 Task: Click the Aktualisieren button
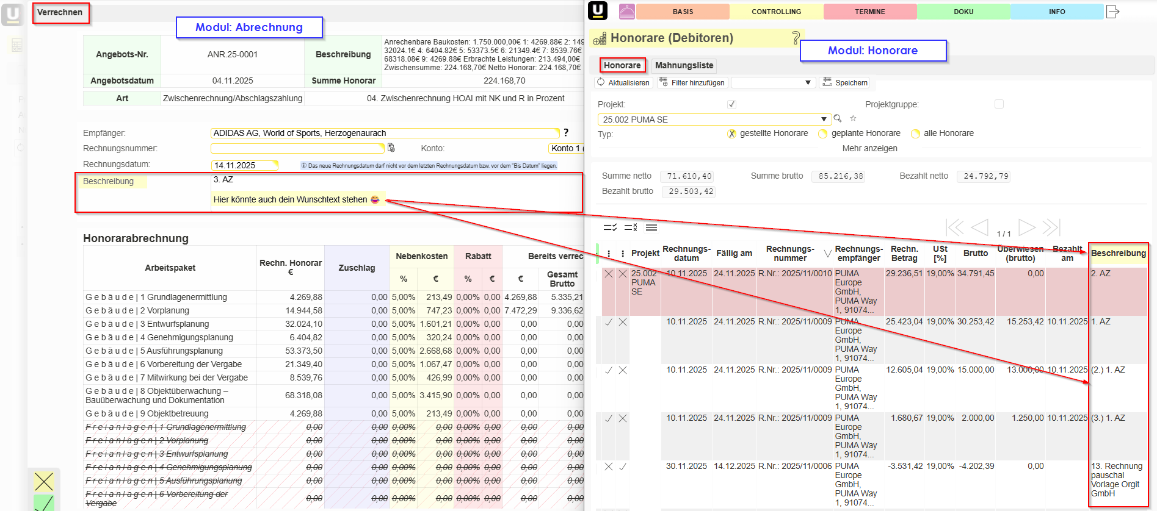click(x=623, y=82)
